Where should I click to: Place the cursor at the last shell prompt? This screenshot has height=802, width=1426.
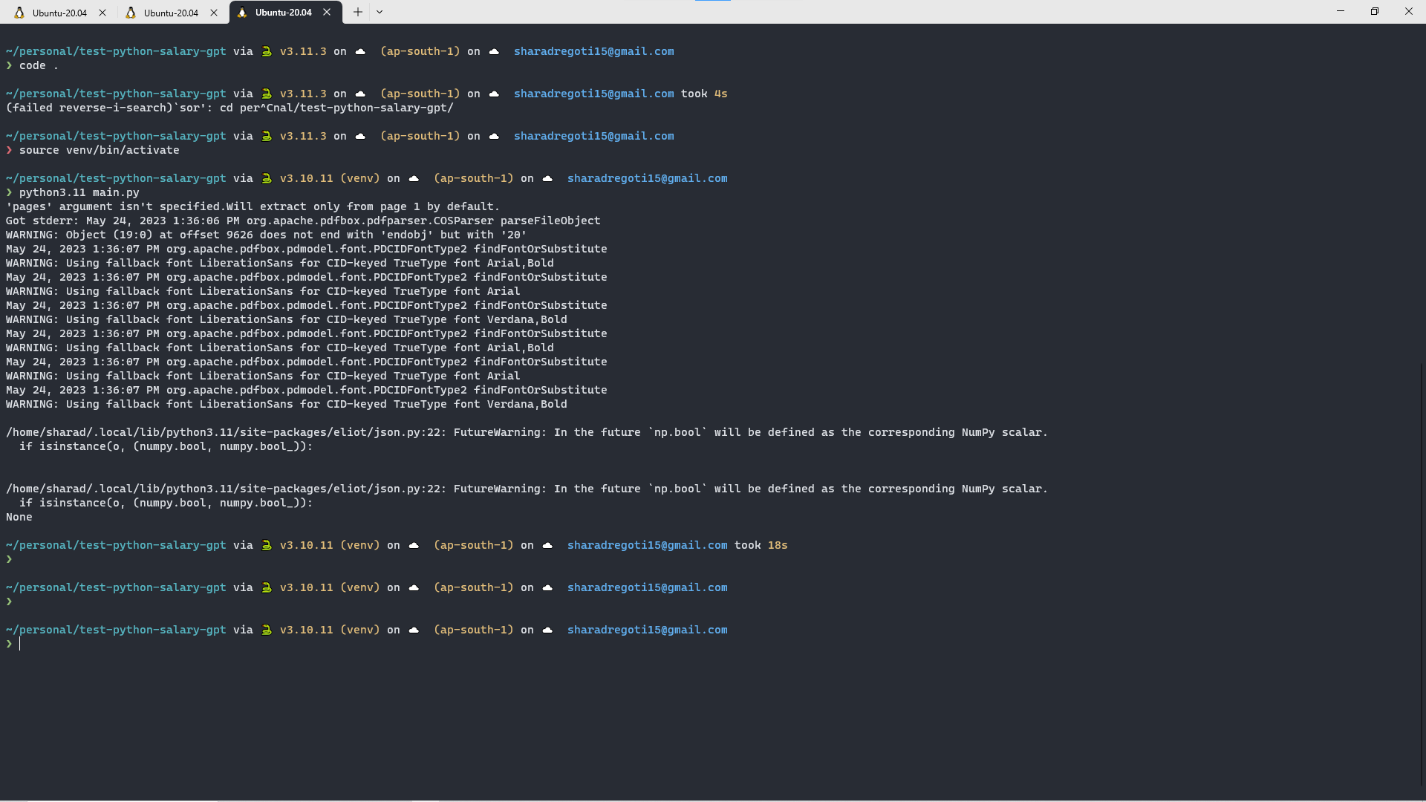point(20,644)
